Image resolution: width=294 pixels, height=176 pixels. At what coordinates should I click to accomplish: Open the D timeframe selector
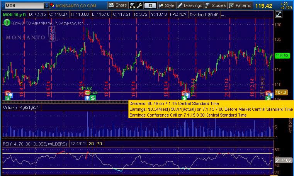tap(150, 6)
